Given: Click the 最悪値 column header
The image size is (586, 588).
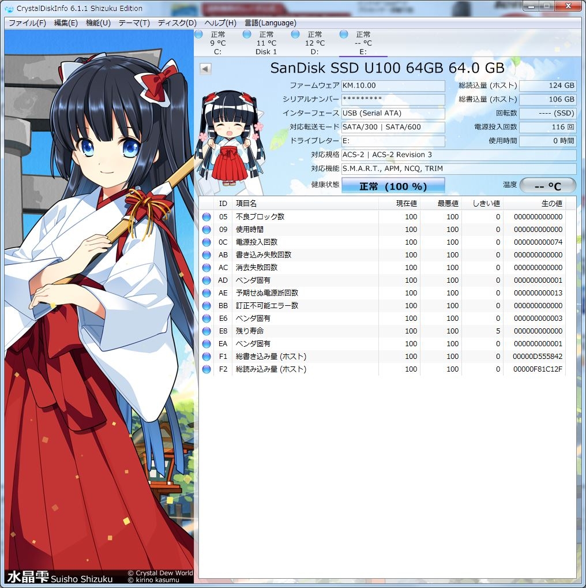Looking at the screenshot, I should [441, 203].
